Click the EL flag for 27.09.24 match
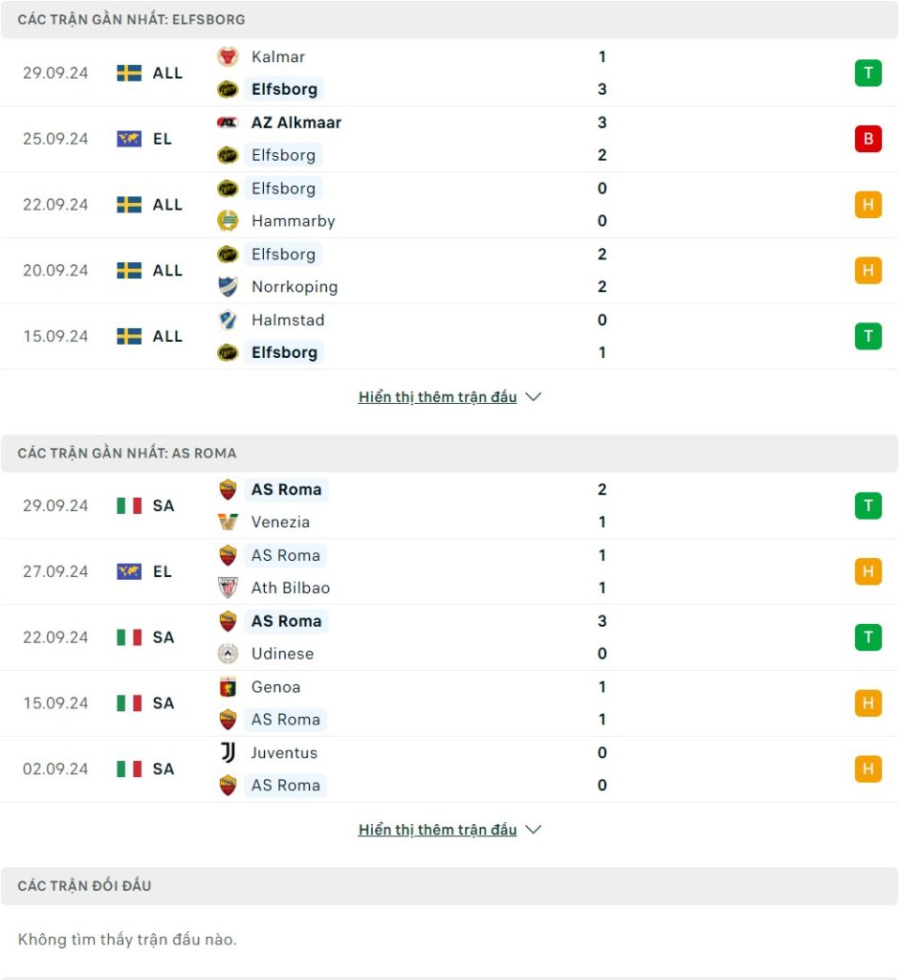Screen dimensions: 900x980 pyautogui.click(x=129, y=571)
